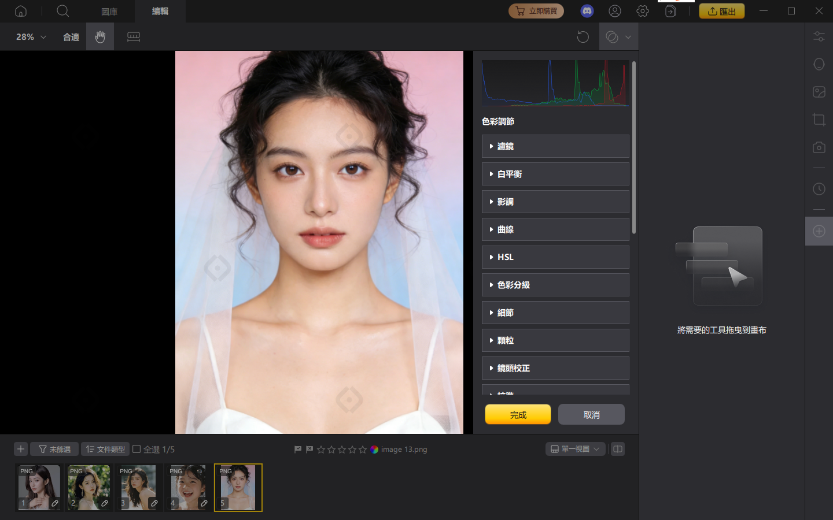Flag the current image with the flag icon
This screenshot has height=520, width=833.
click(x=297, y=449)
